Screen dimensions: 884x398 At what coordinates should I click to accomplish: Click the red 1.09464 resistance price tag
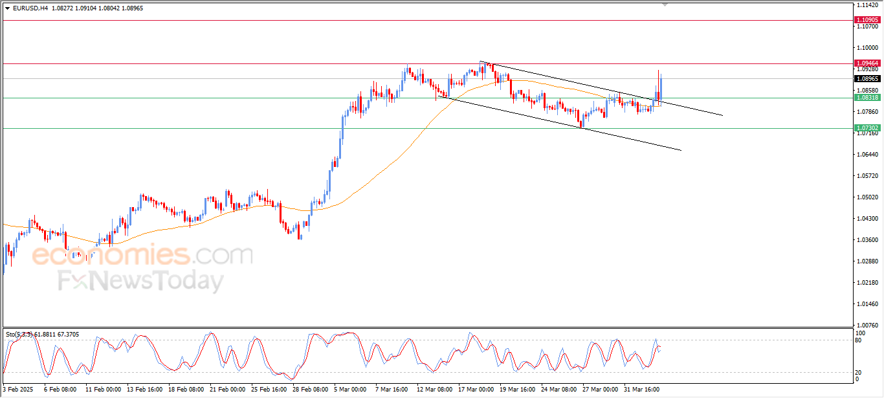867,63
